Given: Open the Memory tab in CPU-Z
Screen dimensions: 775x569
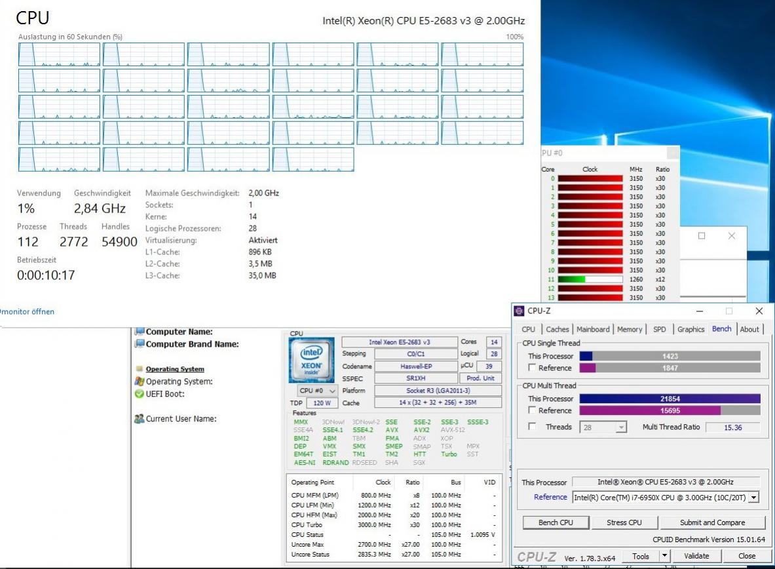Looking at the screenshot, I should click(x=629, y=329).
